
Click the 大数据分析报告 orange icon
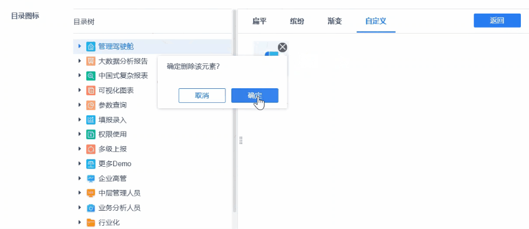click(x=91, y=61)
